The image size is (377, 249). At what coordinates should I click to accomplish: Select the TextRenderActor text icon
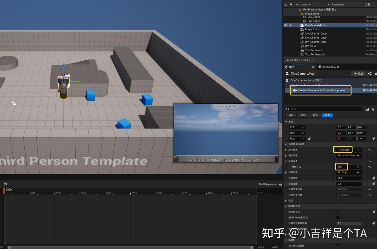(x=302, y=54)
